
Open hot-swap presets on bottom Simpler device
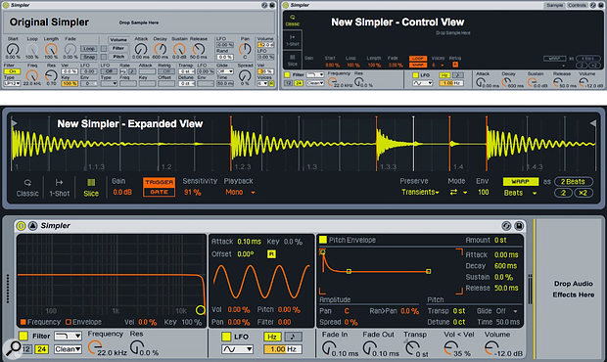click(506, 225)
